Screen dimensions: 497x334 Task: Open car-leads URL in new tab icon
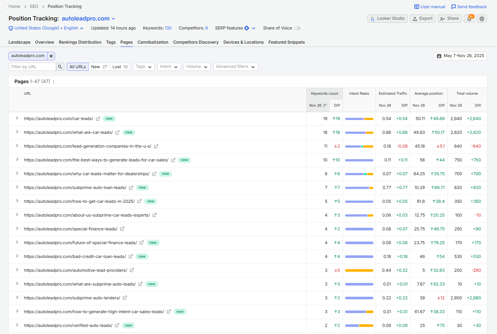click(x=98, y=119)
